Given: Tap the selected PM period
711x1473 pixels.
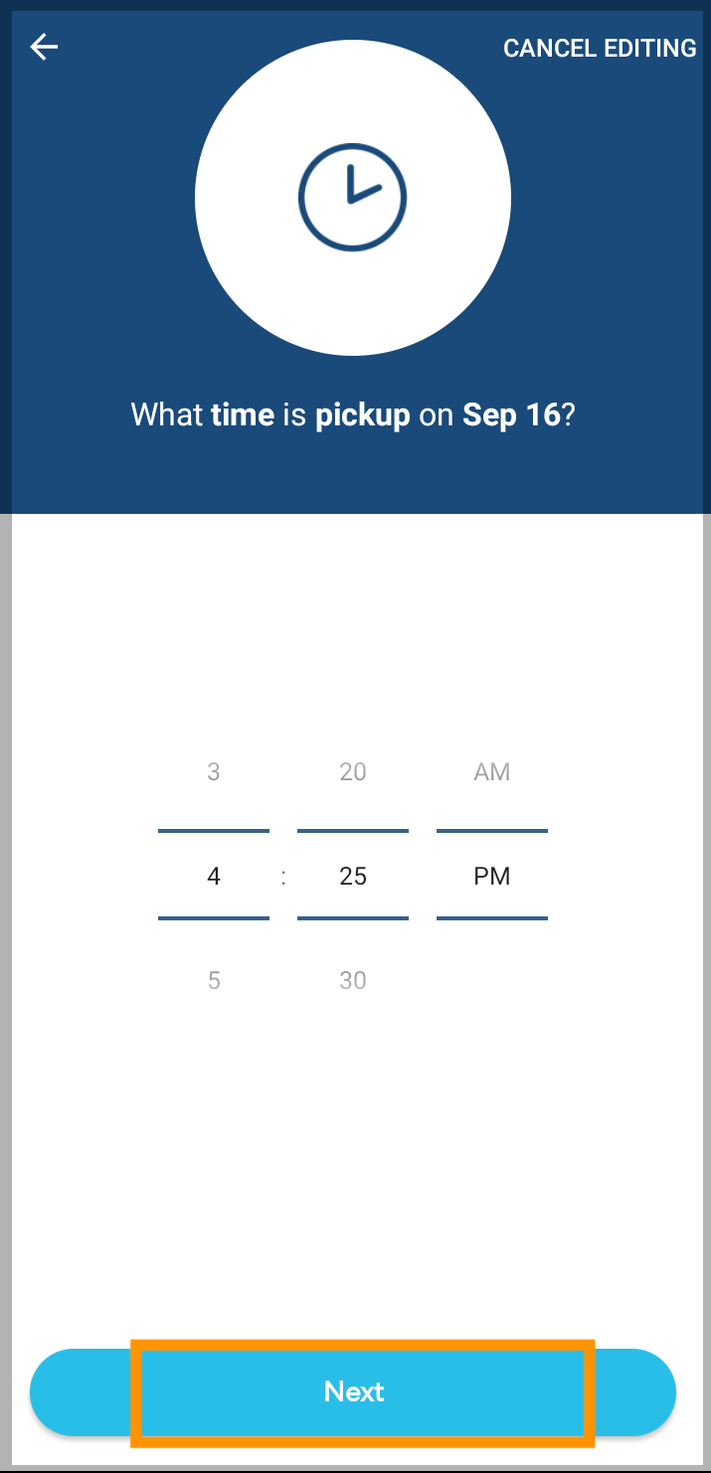Looking at the screenshot, I should coord(492,876).
